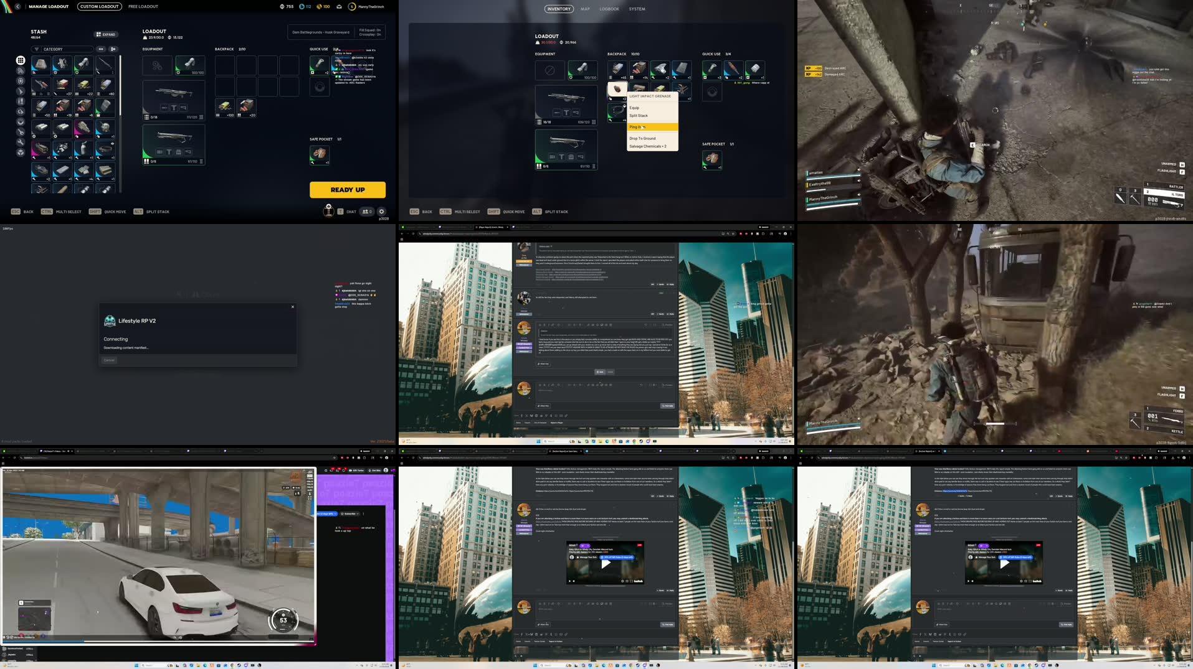Open the mail envelope icon in the top bar
Image resolution: width=1193 pixels, height=669 pixels.
[339, 6]
